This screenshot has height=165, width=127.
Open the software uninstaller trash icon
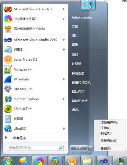point(8,29)
